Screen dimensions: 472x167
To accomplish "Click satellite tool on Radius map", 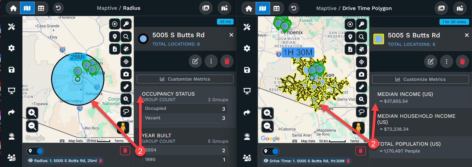I will click(126, 49).
